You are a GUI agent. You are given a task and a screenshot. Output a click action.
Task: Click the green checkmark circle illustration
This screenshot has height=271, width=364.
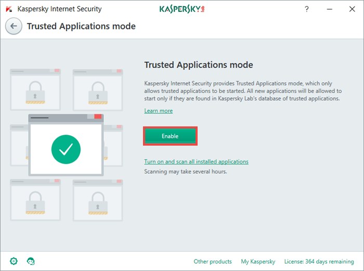(66, 150)
